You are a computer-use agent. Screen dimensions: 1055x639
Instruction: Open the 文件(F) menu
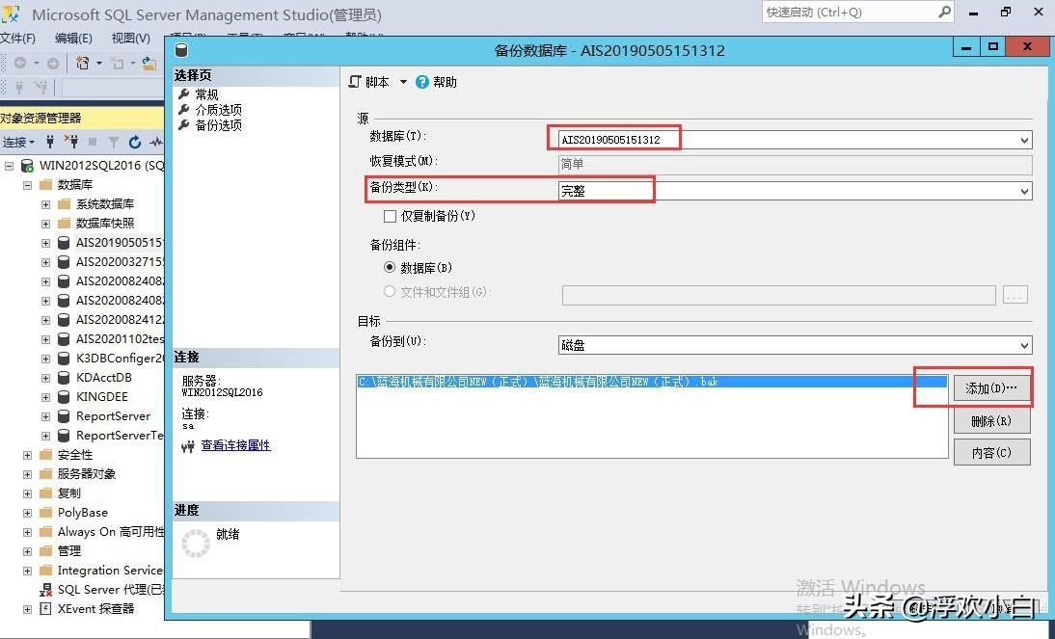point(18,39)
